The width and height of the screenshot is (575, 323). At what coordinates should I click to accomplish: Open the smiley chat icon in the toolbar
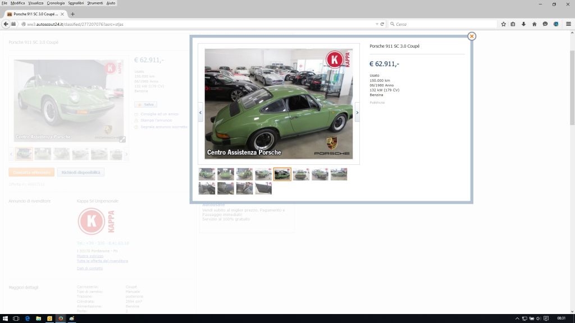click(x=545, y=24)
